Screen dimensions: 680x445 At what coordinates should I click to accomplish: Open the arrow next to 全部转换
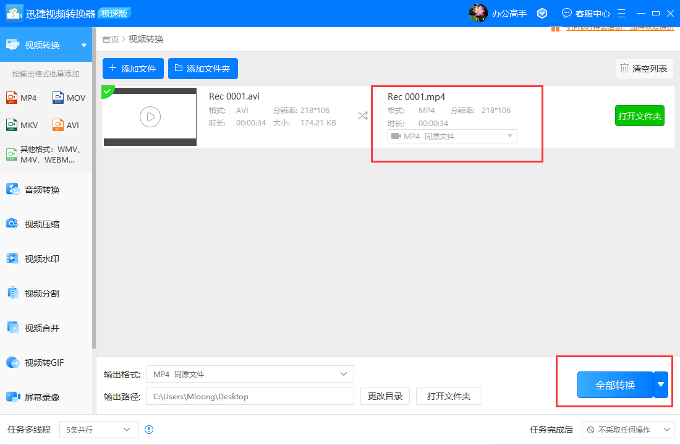coord(661,384)
